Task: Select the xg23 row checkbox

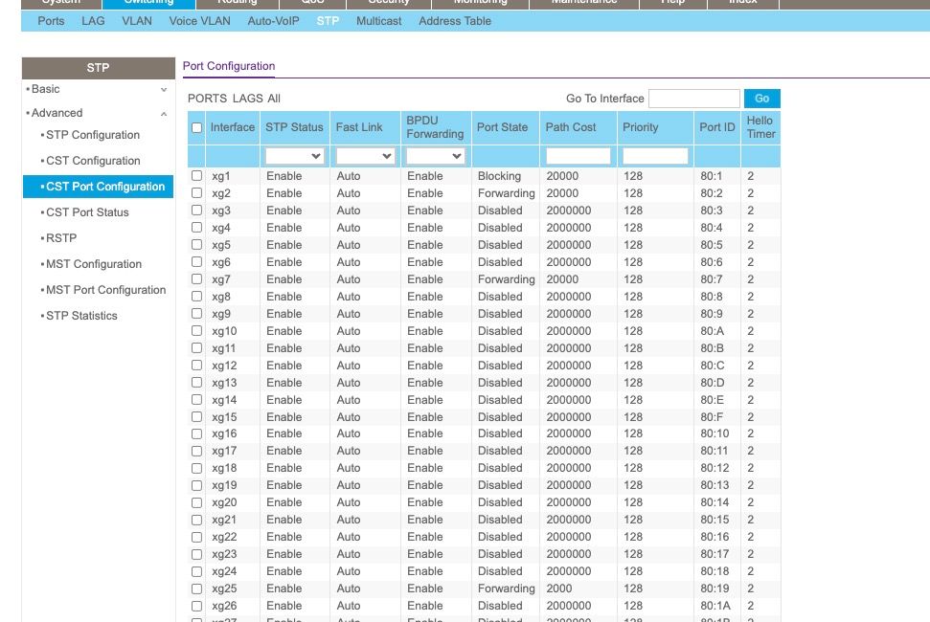Action: coord(196,554)
